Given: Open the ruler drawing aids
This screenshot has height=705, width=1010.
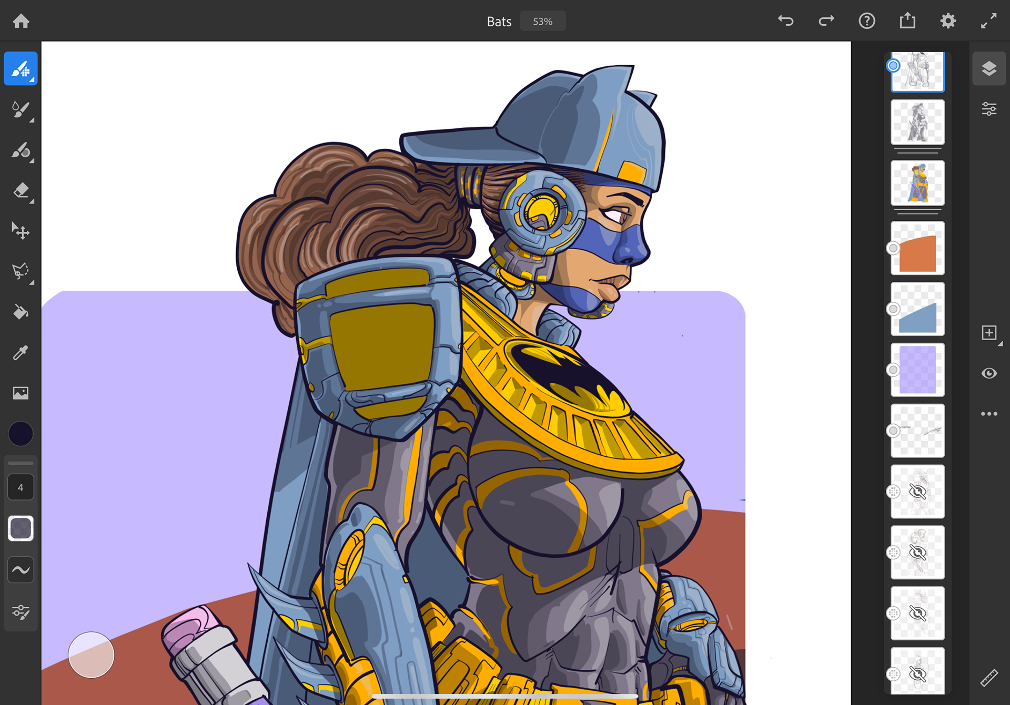Looking at the screenshot, I should (989, 678).
